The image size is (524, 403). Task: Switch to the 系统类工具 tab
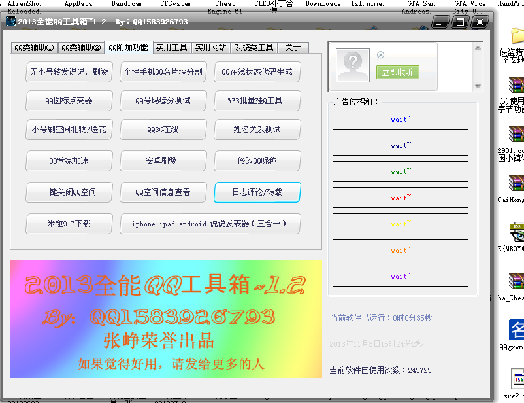pos(254,48)
